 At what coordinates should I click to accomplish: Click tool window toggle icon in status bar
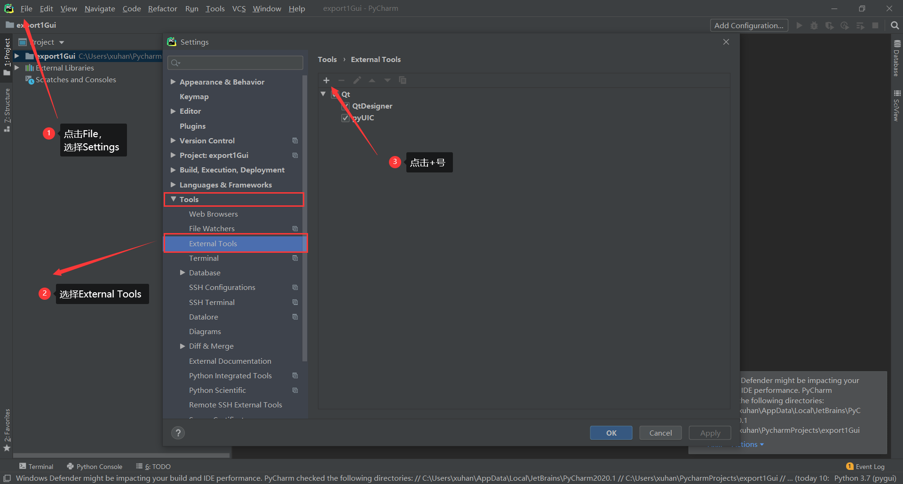point(7,478)
